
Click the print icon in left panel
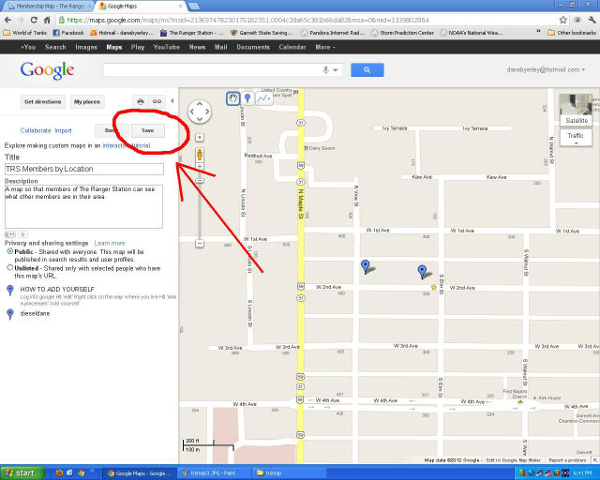click(x=141, y=101)
